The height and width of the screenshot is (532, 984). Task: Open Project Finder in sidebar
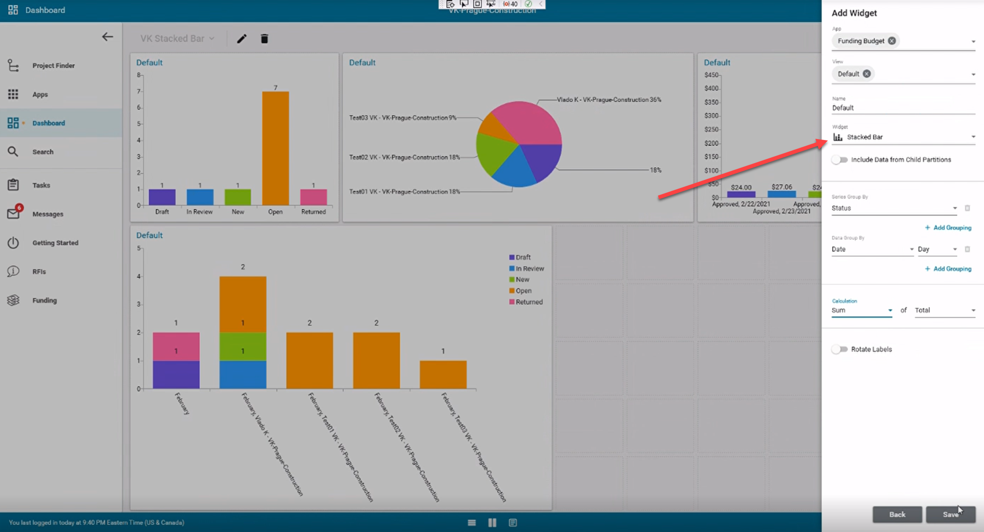coord(53,66)
